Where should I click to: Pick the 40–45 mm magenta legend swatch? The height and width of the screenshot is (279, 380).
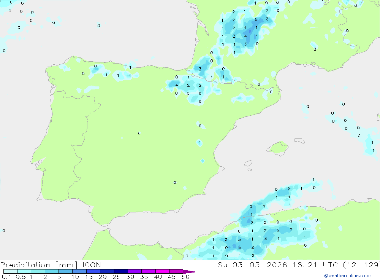[x=162, y=271]
